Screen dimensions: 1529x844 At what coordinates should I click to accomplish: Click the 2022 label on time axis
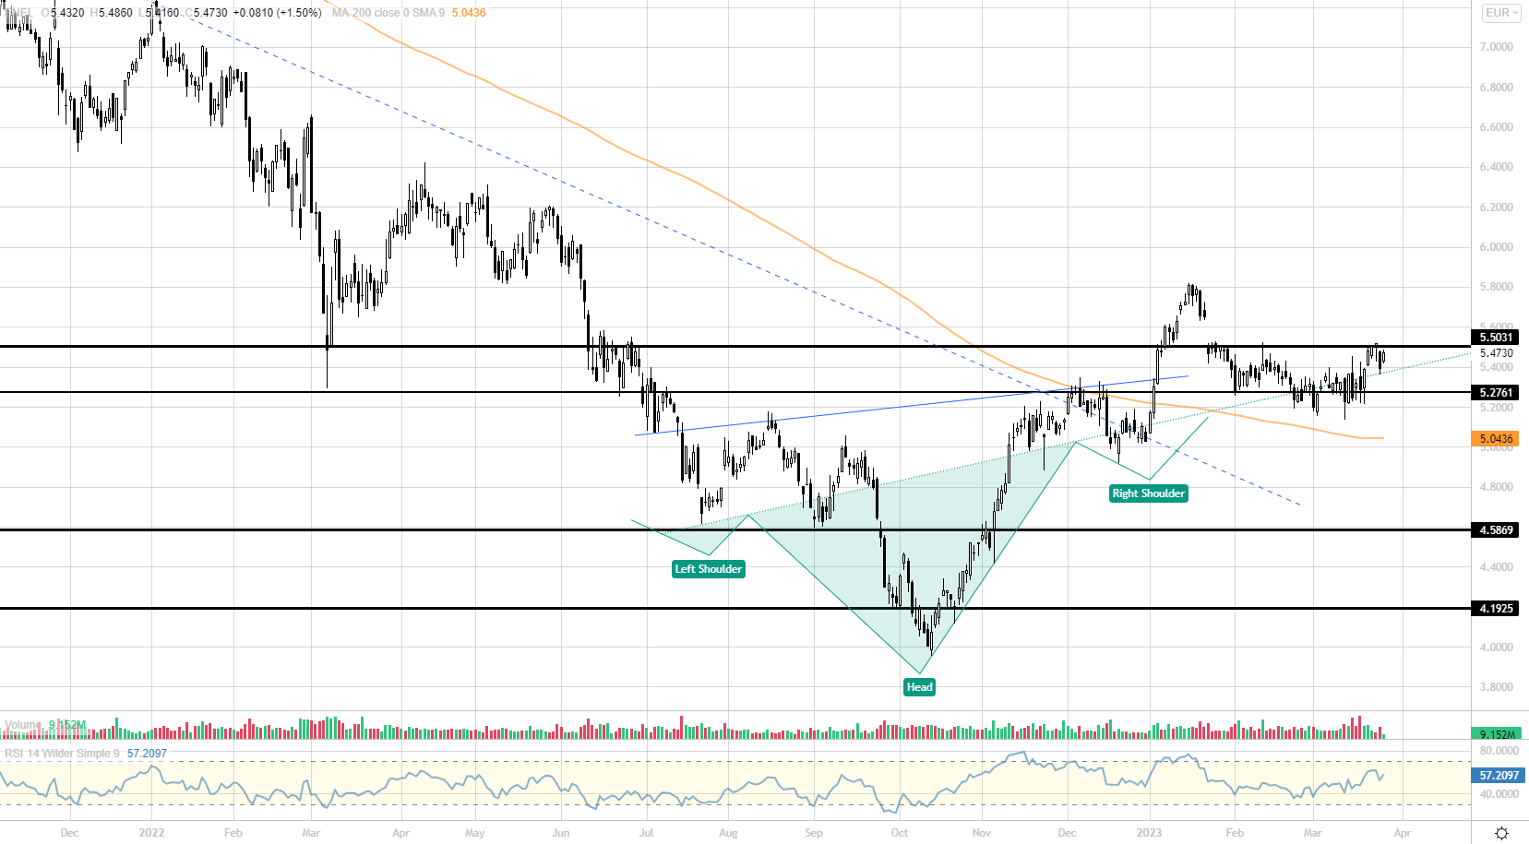point(151,833)
